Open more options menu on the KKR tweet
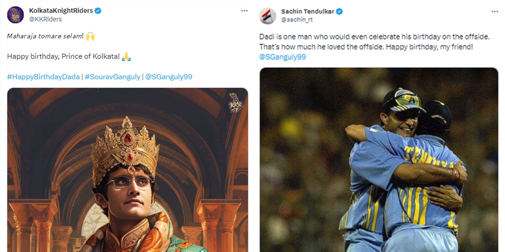Viewport: 505px width, 252px height. click(244, 10)
